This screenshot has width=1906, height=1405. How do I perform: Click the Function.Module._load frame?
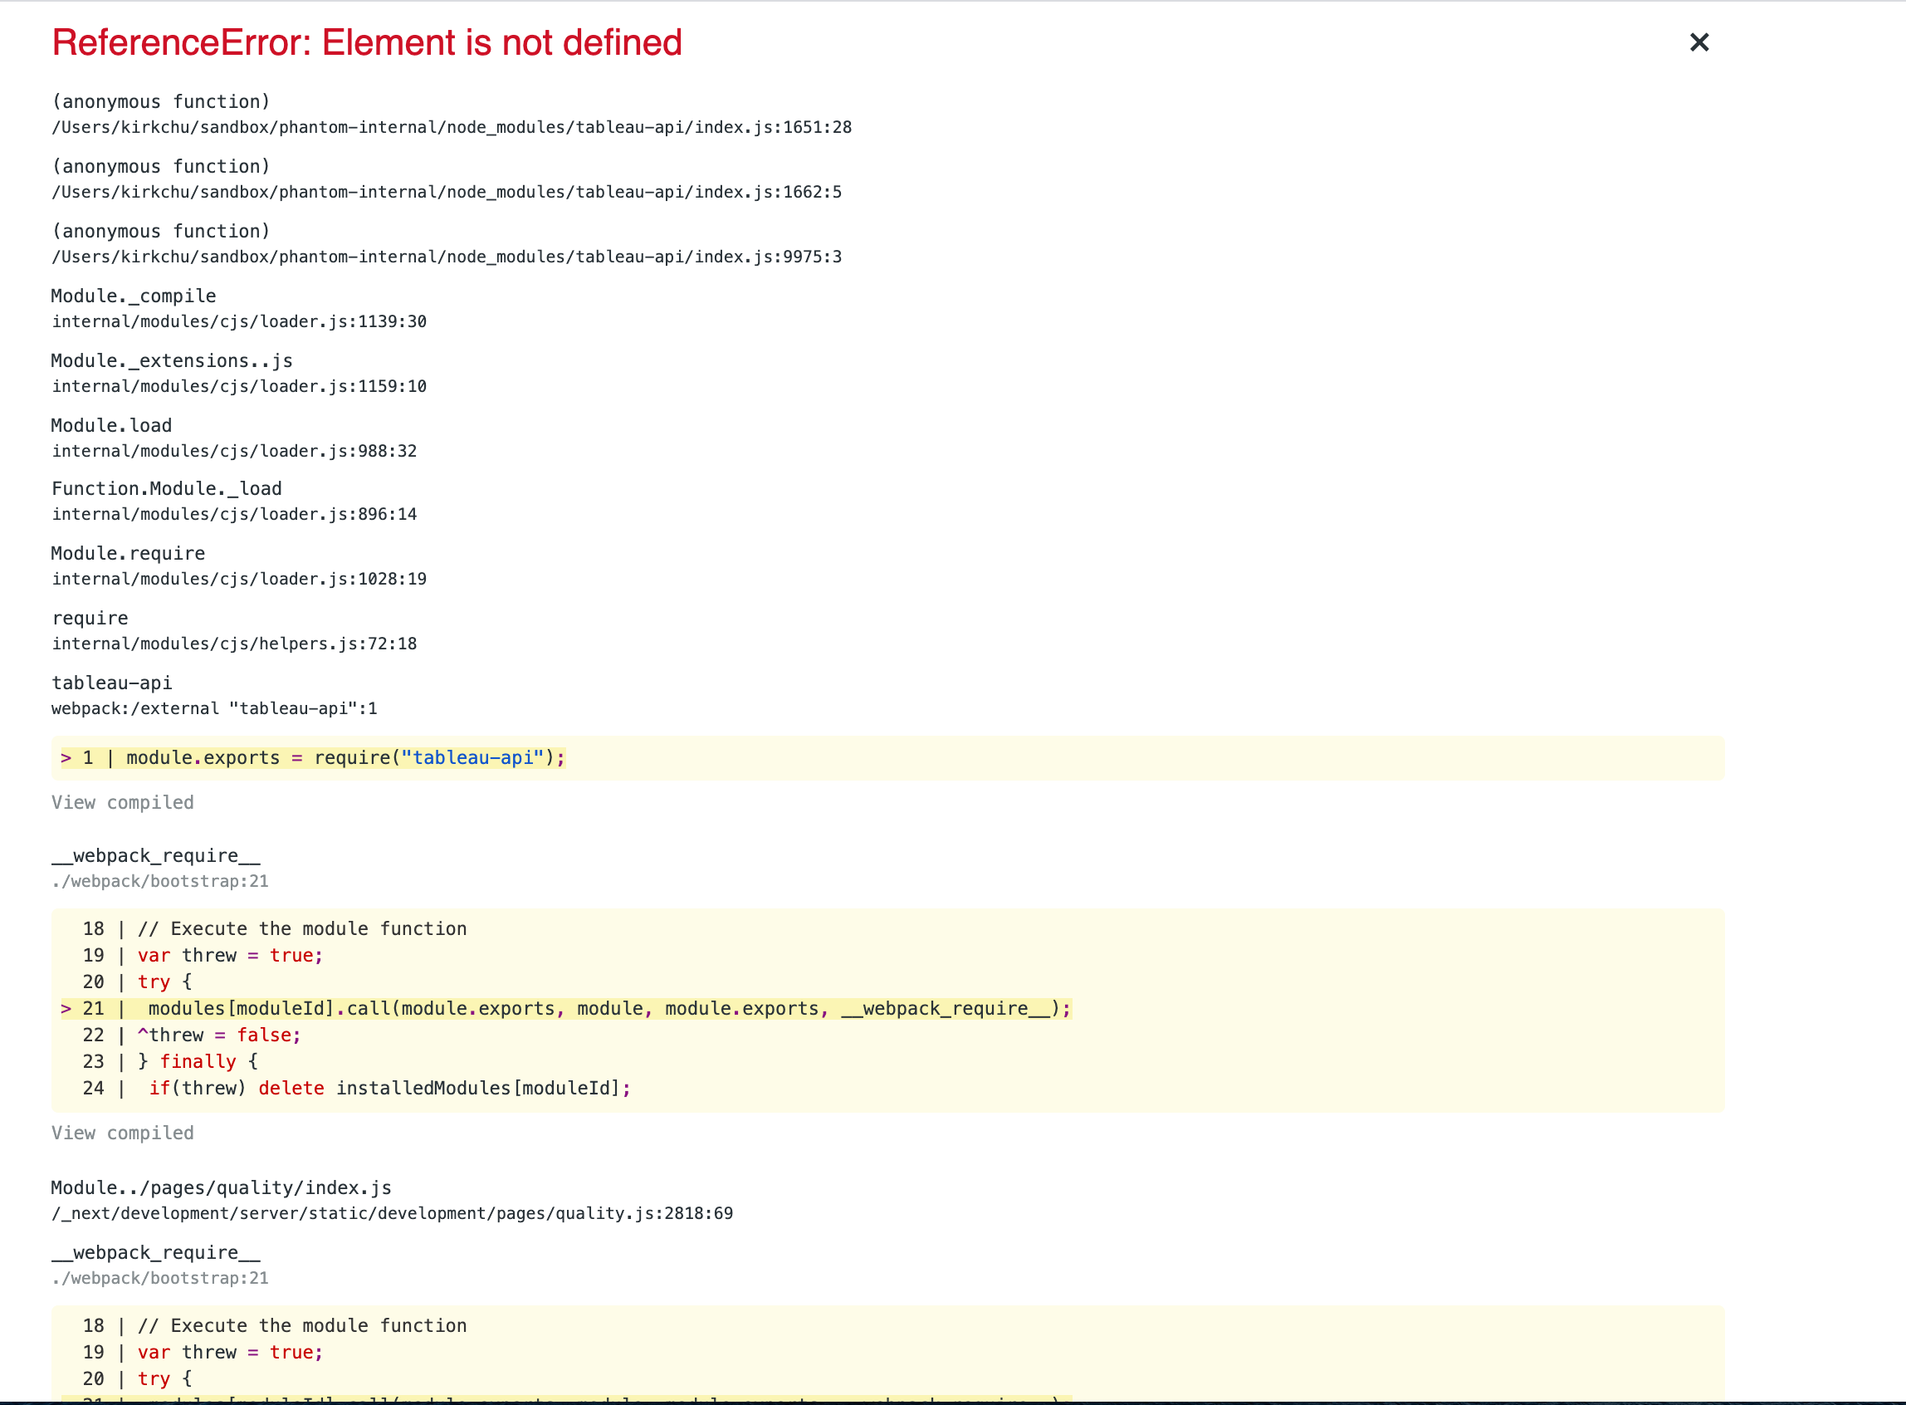pyautogui.click(x=167, y=487)
